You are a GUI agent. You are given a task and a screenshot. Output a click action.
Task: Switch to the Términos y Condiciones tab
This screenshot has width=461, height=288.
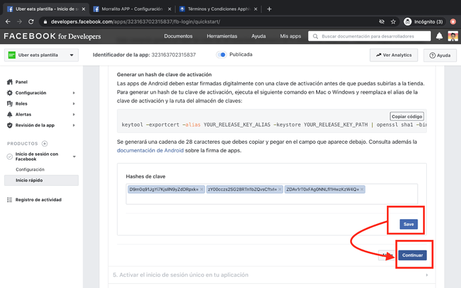coord(218,9)
